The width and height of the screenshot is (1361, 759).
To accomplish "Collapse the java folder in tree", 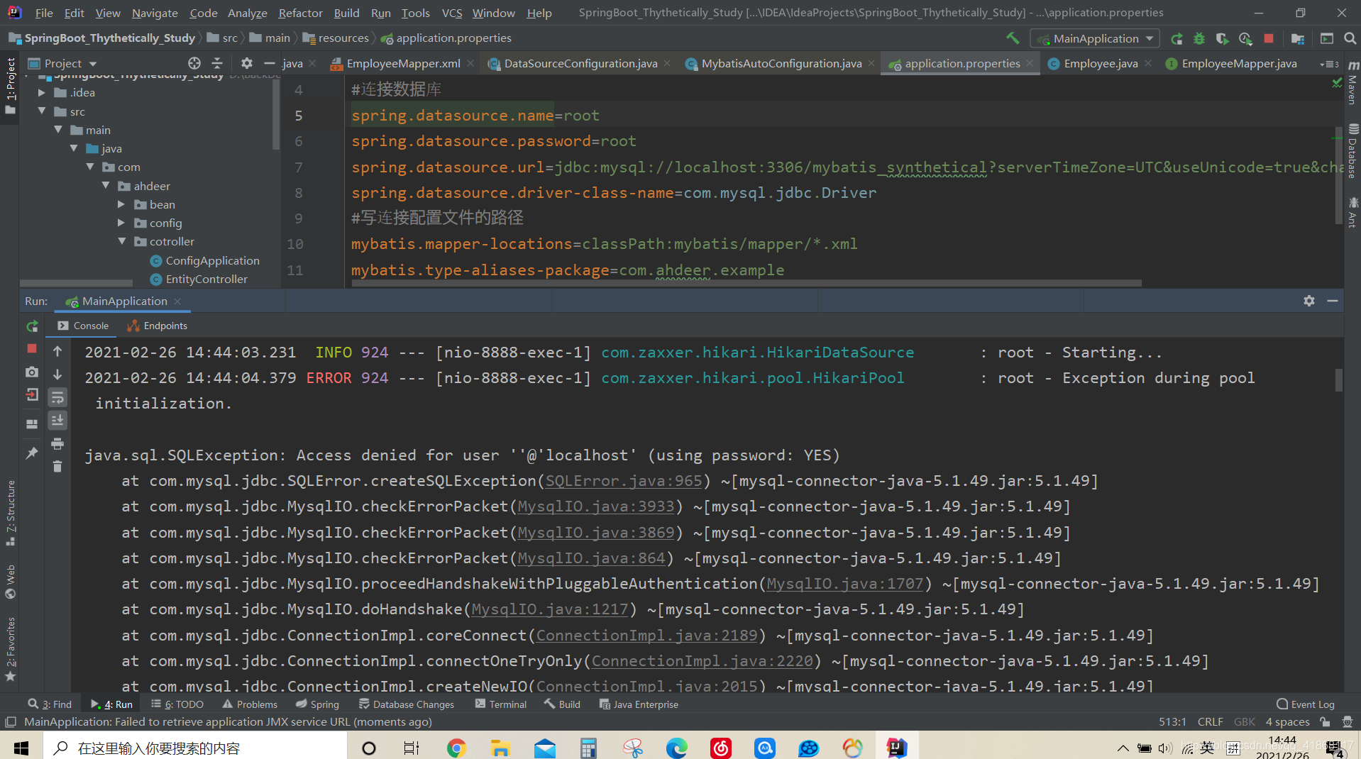I will tap(74, 148).
